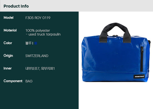
Task: Click the Korean color name 블루
Action: pos(28,43)
